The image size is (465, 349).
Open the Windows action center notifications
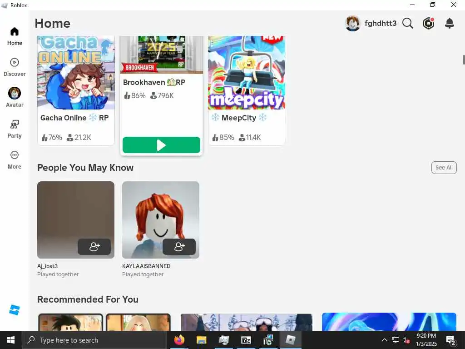[x=451, y=340]
